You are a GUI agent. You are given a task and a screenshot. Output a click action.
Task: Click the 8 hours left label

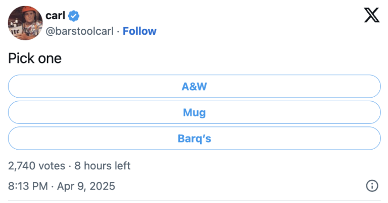102,166
